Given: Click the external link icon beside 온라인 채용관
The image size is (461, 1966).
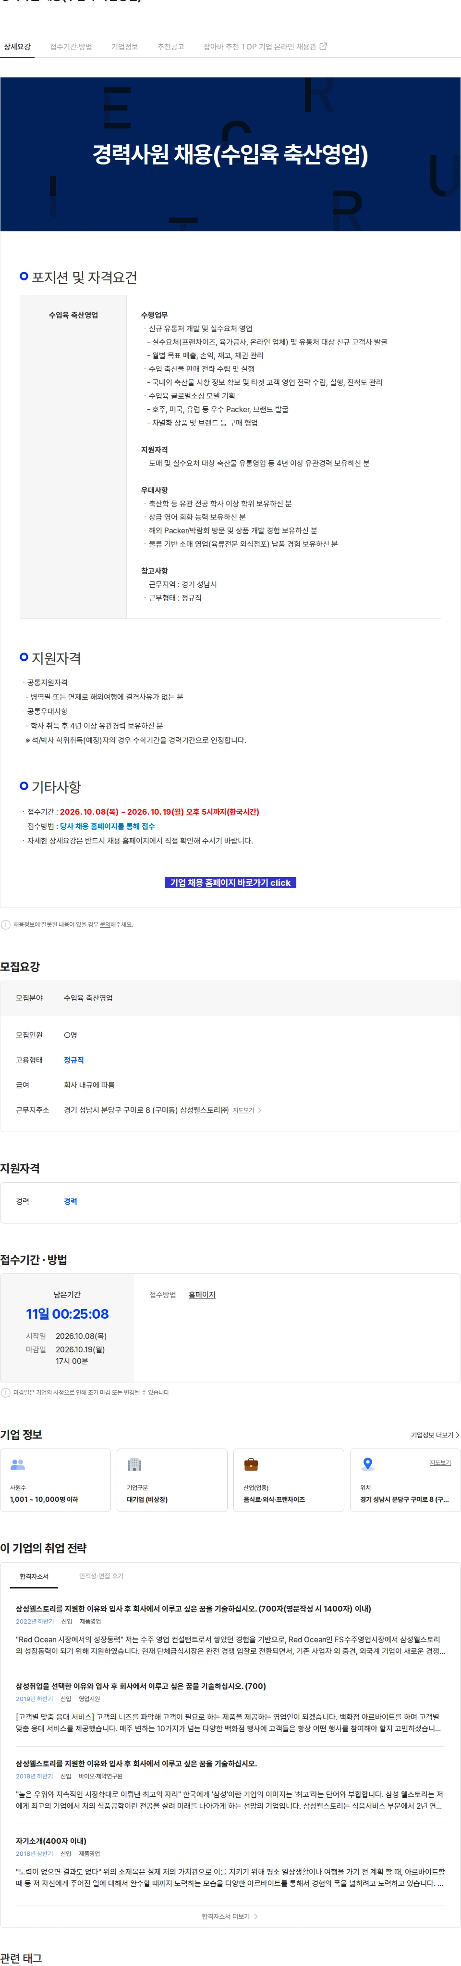Looking at the screenshot, I should 323,46.
